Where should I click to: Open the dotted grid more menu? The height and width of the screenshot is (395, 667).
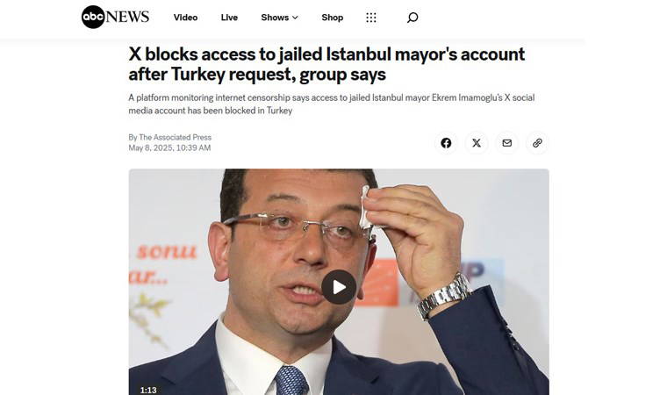pyautogui.click(x=371, y=18)
